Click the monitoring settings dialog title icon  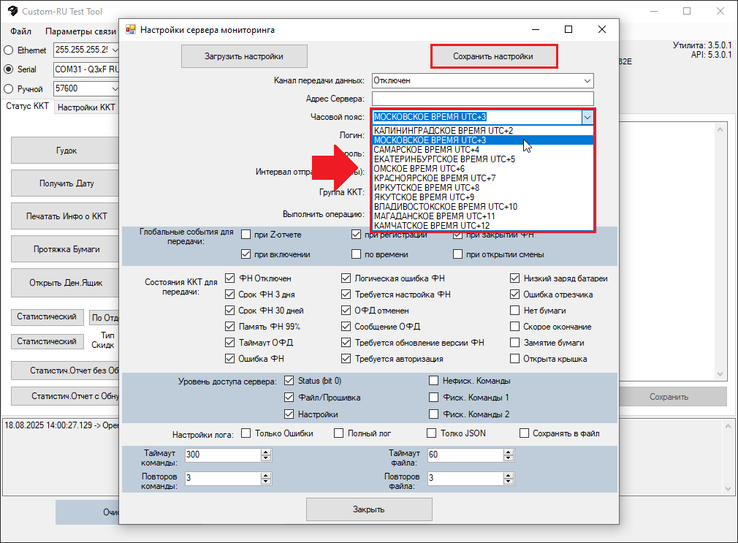pyautogui.click(x=131, y=30)
